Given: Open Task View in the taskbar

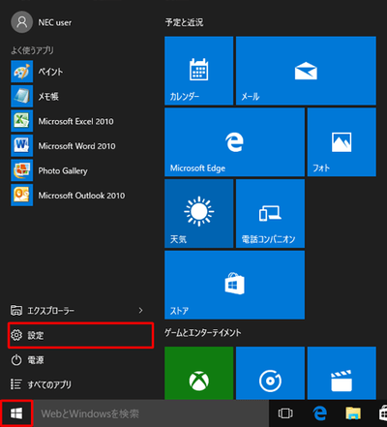Looking at the screenshot, I should [285, 413].
